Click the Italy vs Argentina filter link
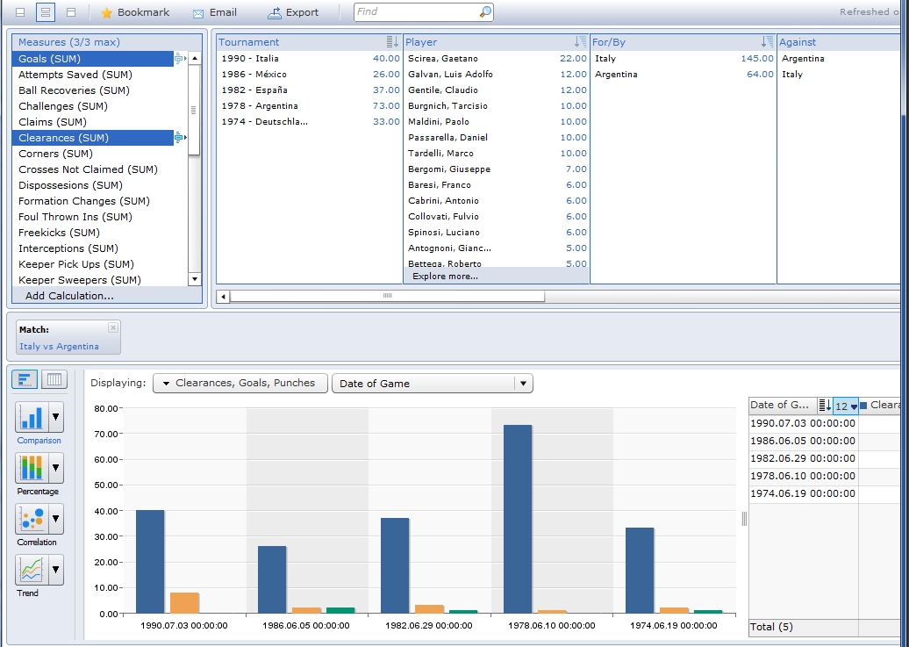The width and height of the screenshot is (909, 647). (x=59, y=347)
